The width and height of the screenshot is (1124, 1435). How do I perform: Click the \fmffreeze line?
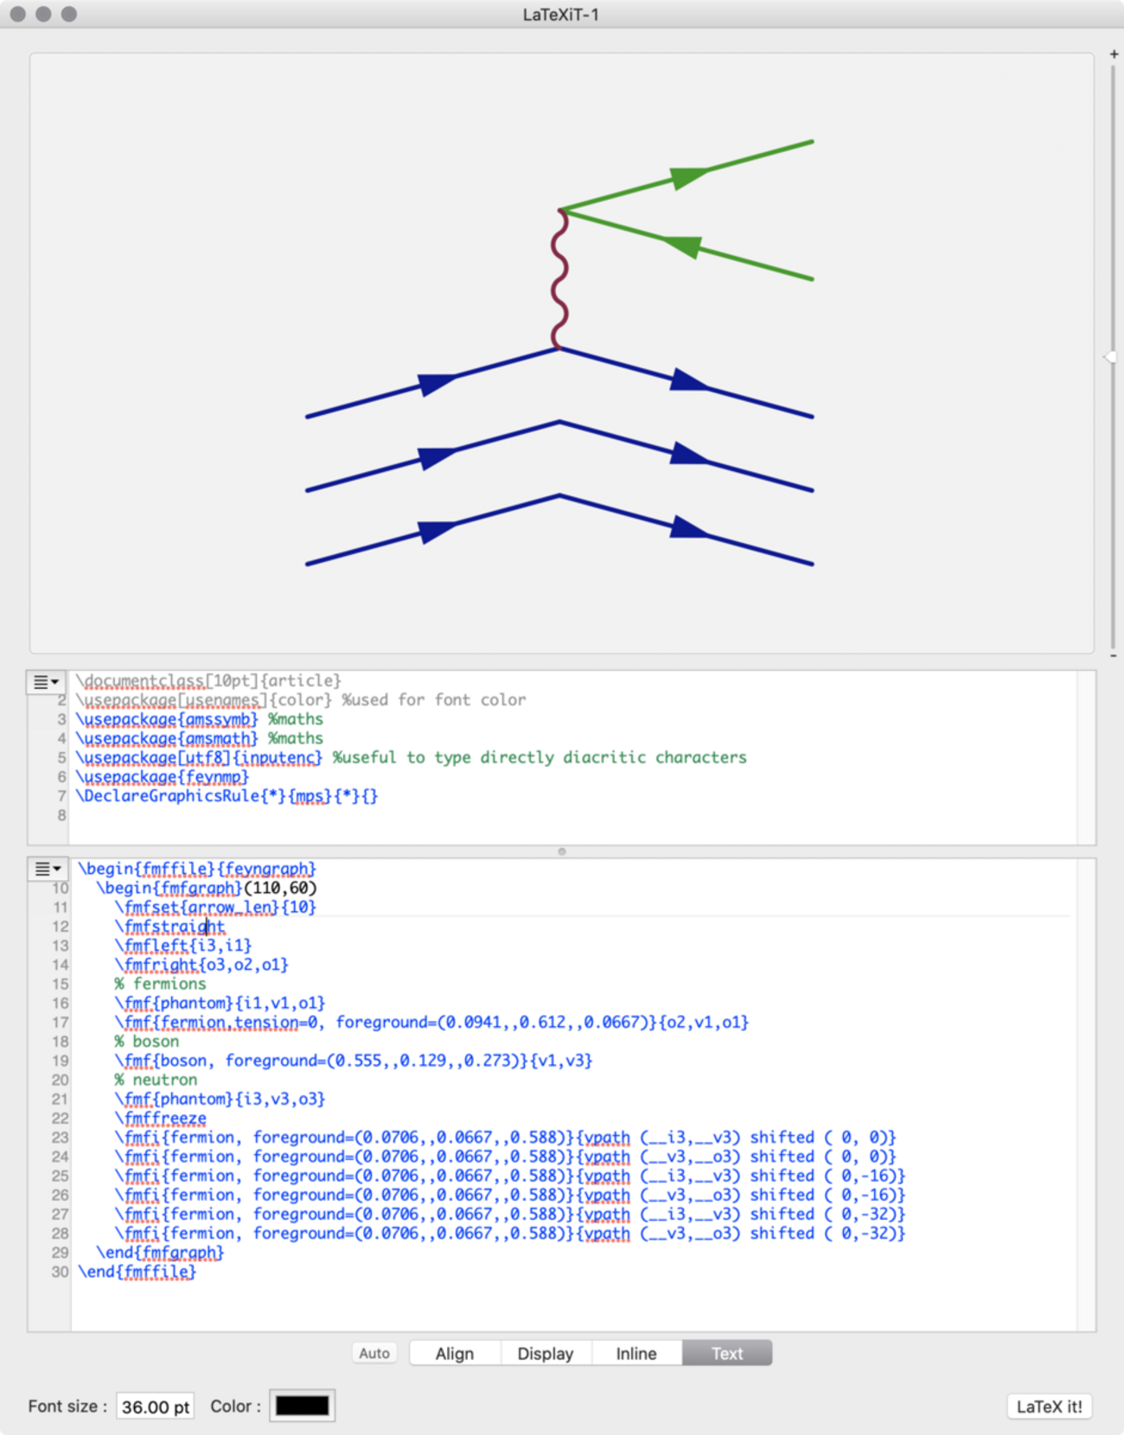(161, 1118)
